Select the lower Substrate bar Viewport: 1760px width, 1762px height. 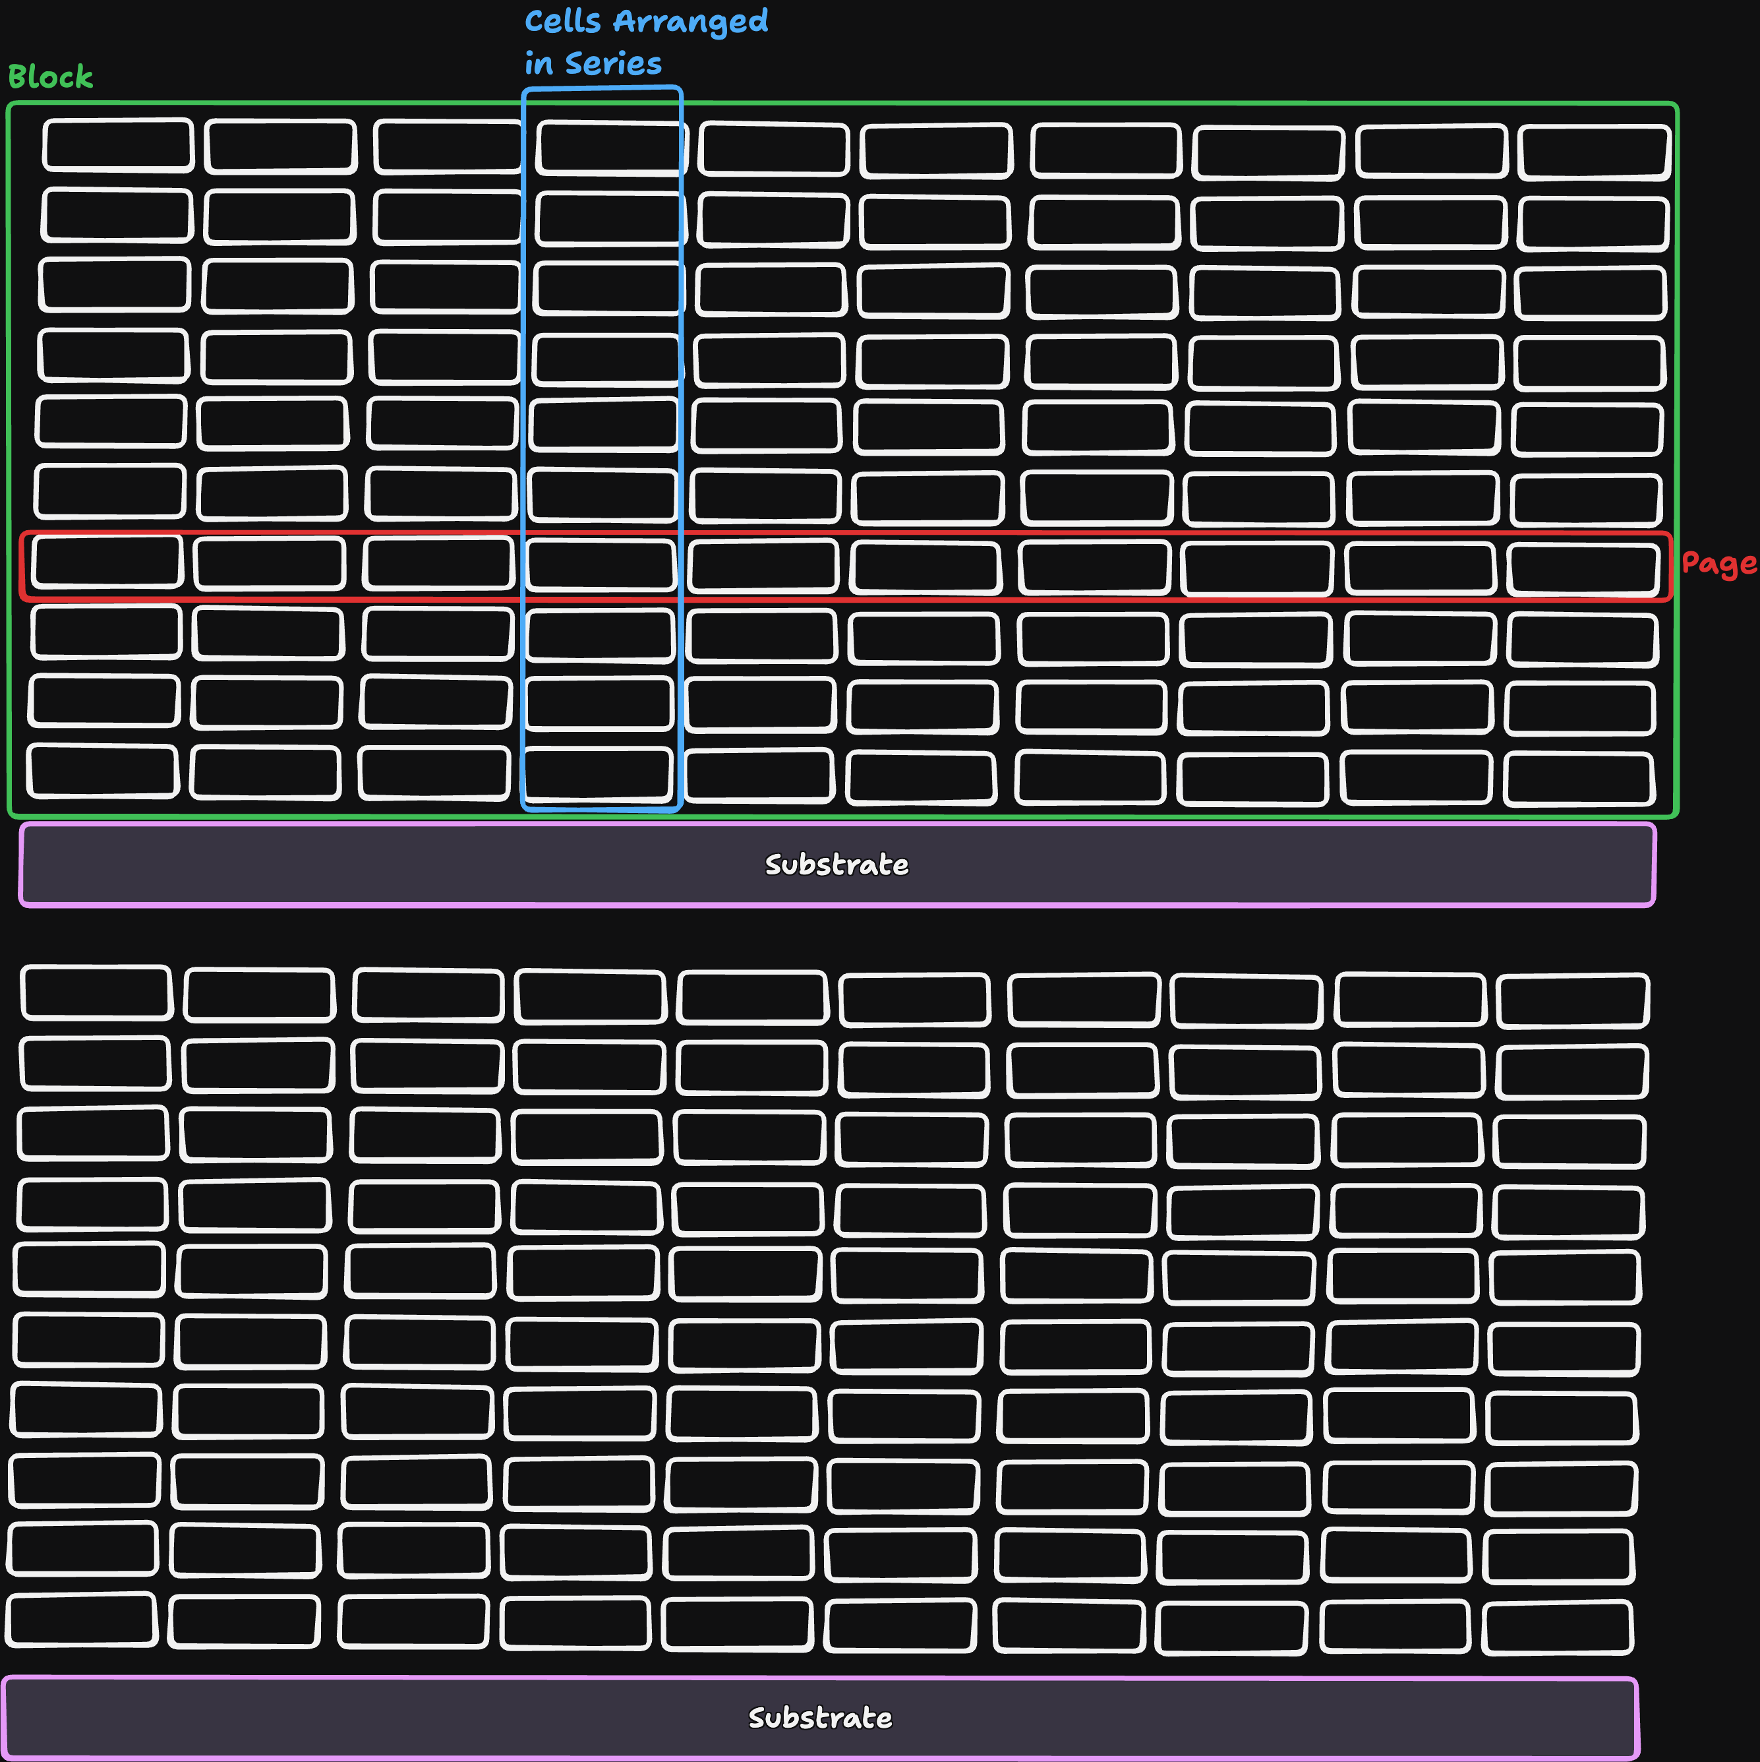pyautogui.click(x=819, y=1718)
